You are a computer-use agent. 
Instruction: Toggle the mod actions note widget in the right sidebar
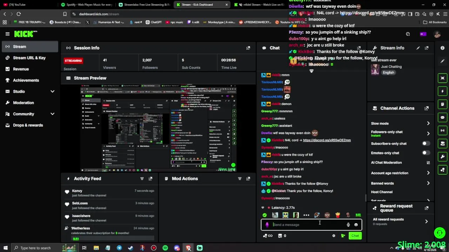[442, 104]
